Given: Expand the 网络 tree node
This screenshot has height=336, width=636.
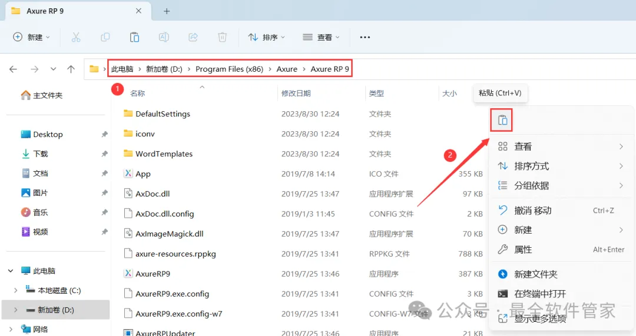Looking at the screenshot, I should pos(11,330).
